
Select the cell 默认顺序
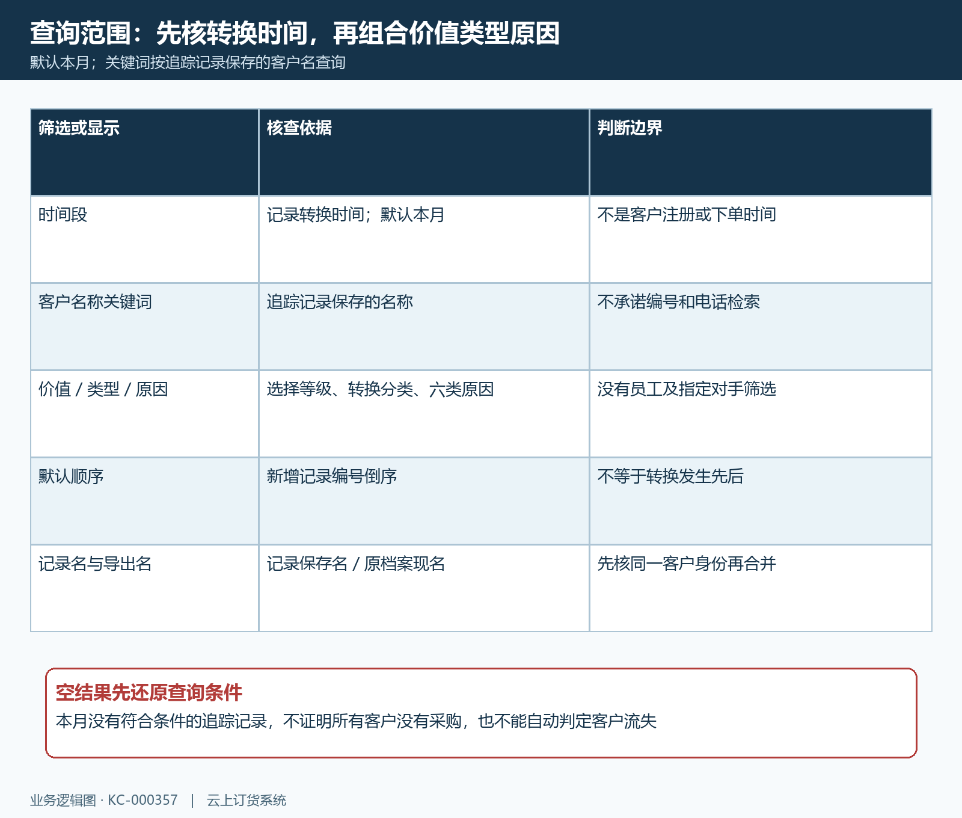144,501
